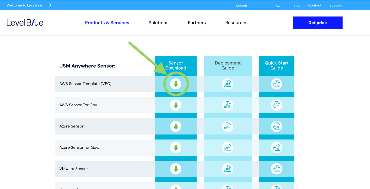This screenshot has height=189, width=370.
Task: Click the Welcome to LevelBlue link
Action: 24,5
